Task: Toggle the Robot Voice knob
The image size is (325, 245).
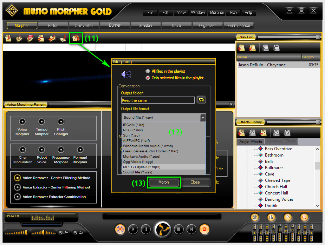Action: 42,150
